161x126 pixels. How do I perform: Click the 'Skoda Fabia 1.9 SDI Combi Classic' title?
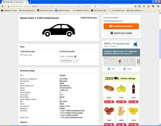(x=39, y=18)
